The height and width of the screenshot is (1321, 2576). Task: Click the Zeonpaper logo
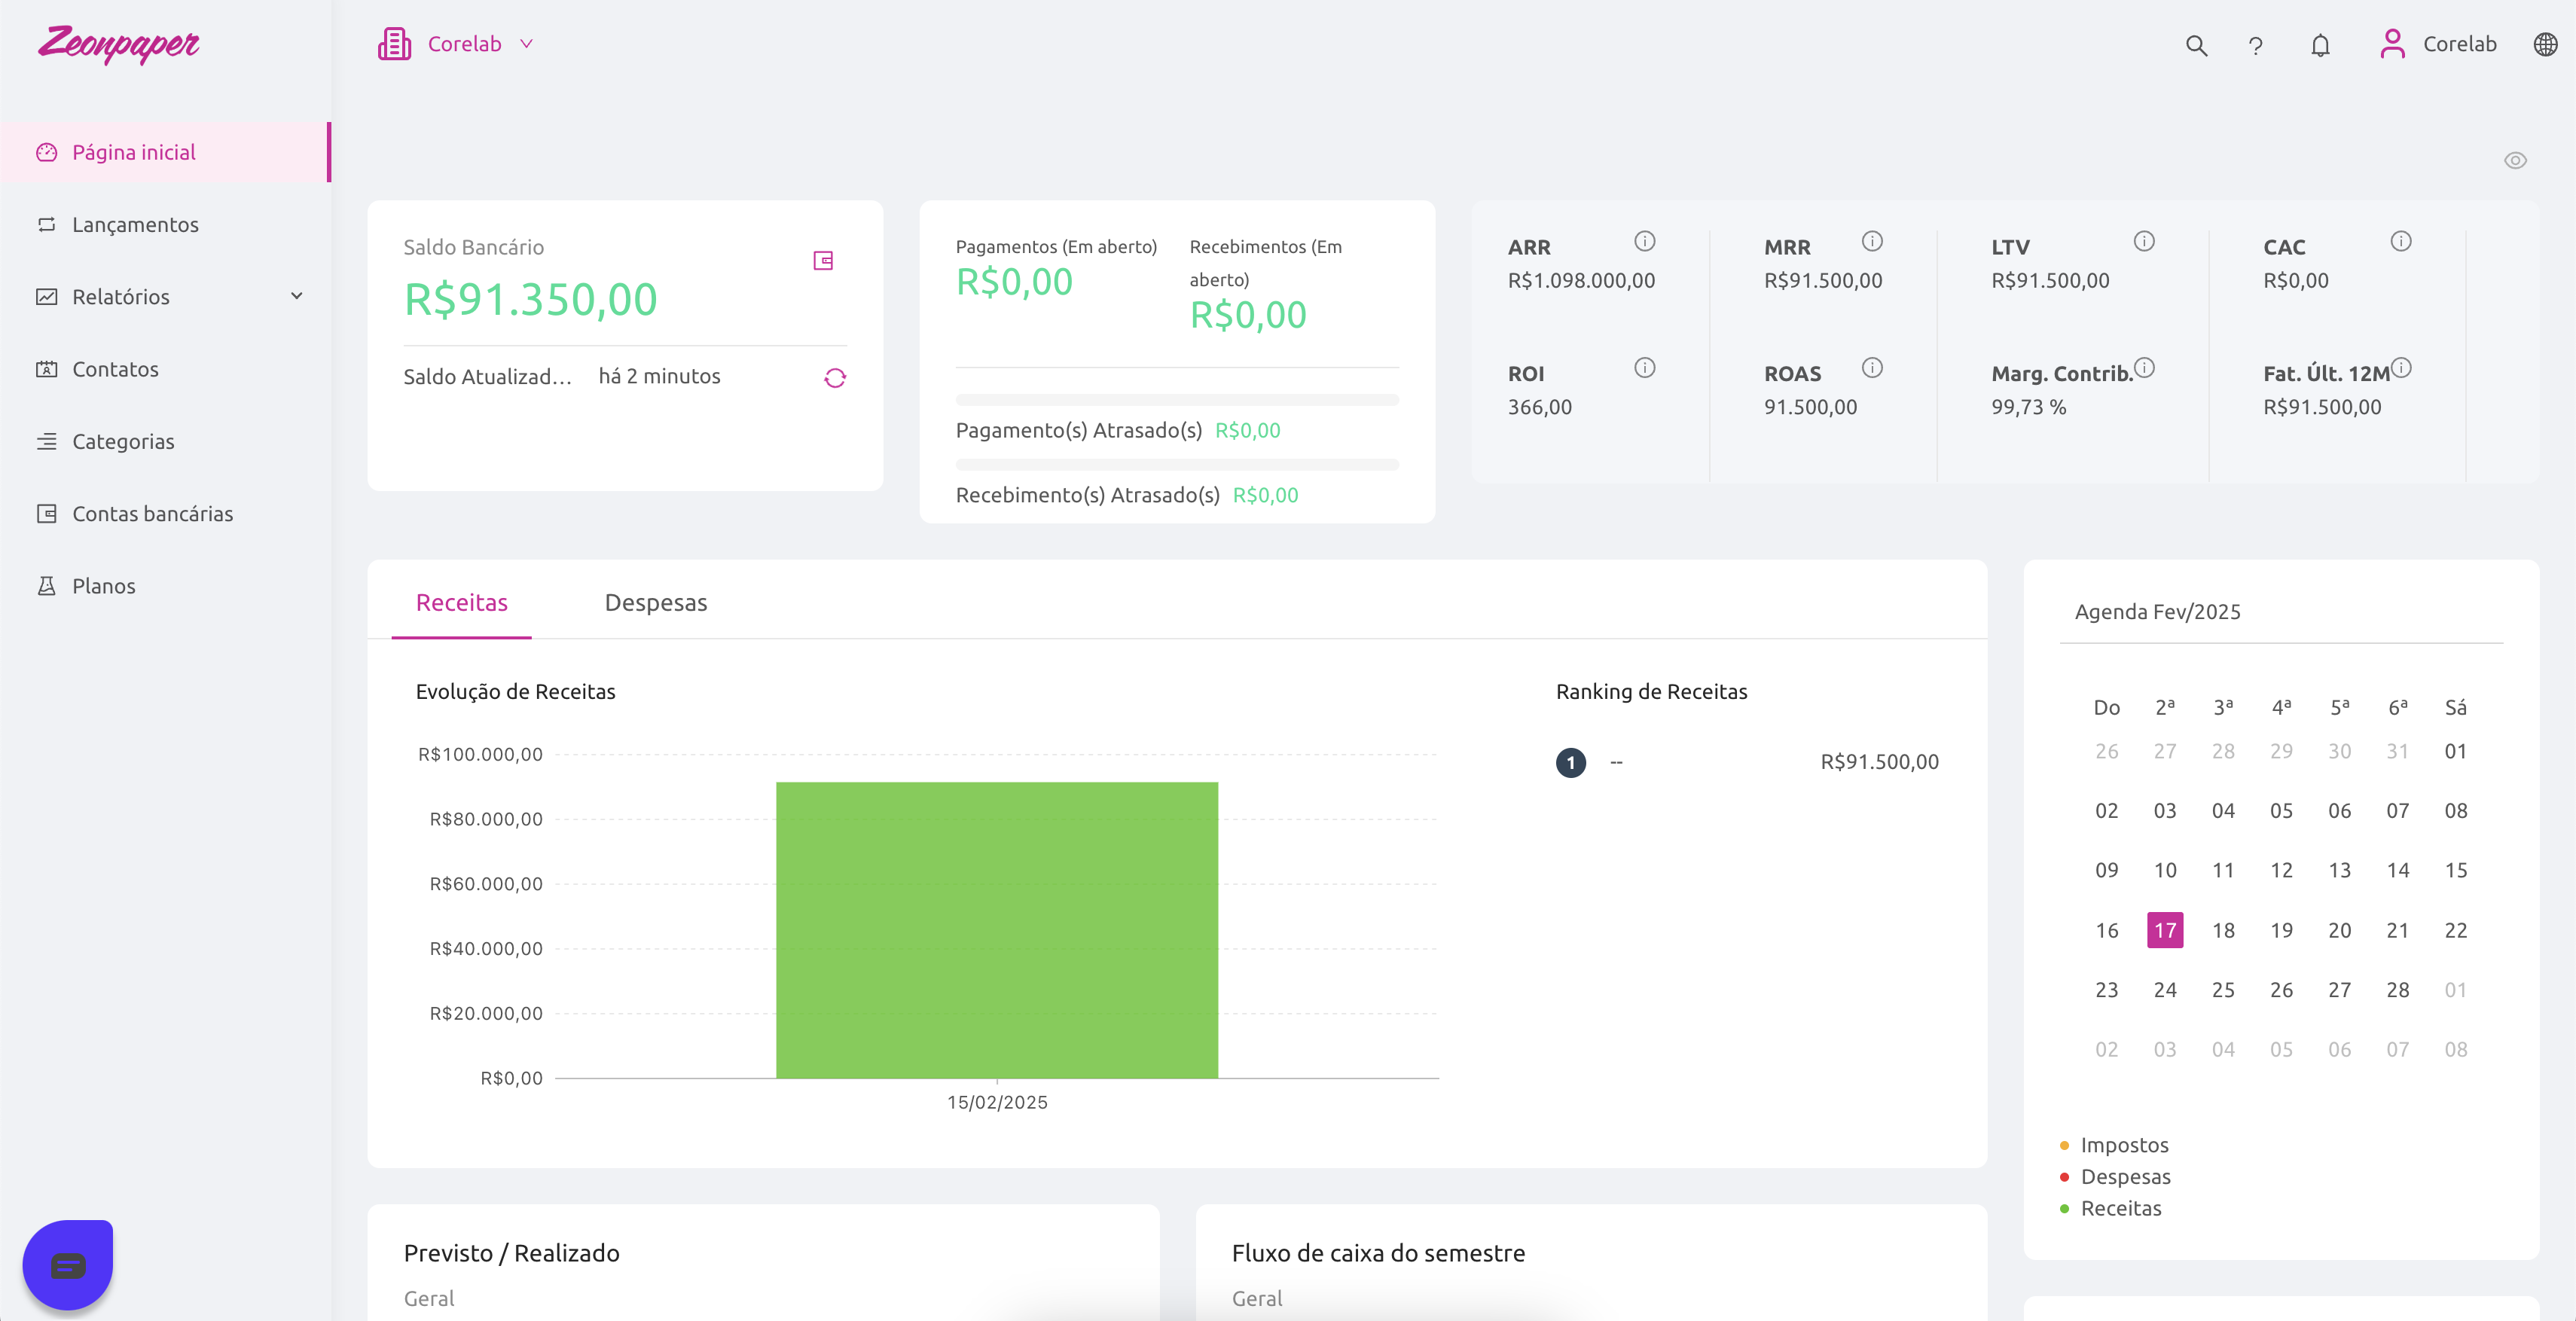click(x=119, y=44)
